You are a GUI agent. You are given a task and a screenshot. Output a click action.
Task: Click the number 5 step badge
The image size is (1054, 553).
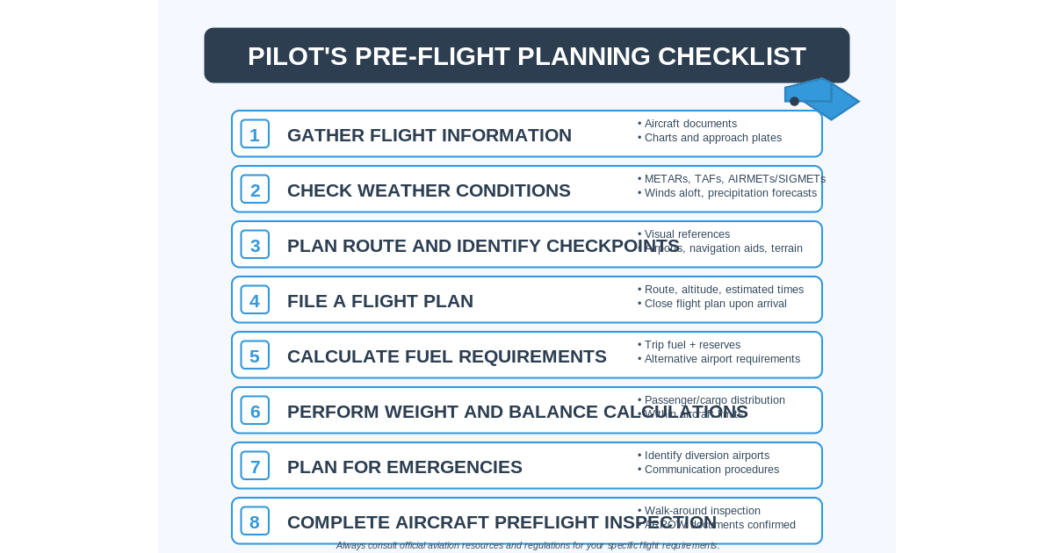click(x=255, y=355)
